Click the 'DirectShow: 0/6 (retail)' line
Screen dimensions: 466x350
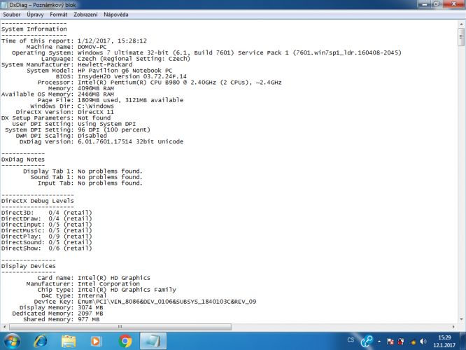pos(47,248)
